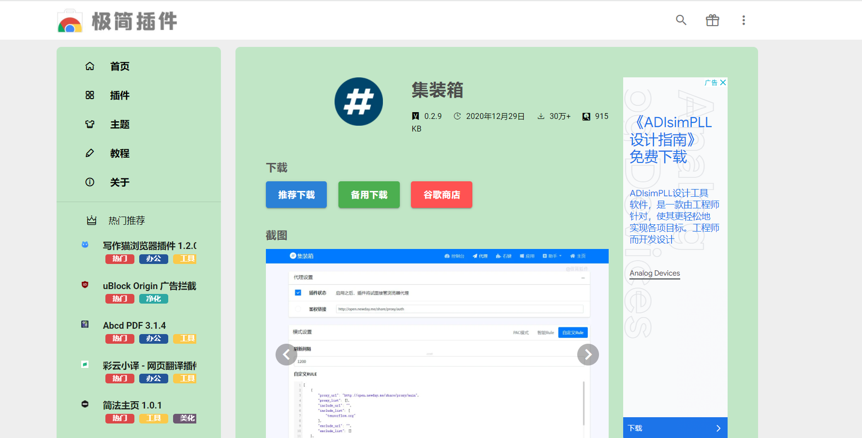The width and height of the screenshot is (862, 438).
Task: Click 美化 tag under 简法主页
Action: coord(185,418)
